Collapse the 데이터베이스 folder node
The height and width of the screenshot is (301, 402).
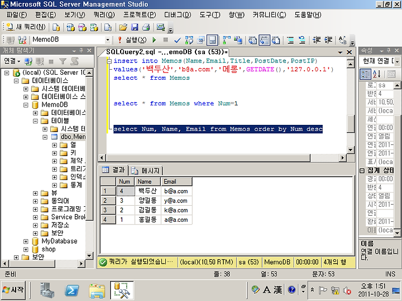[16, 81]
